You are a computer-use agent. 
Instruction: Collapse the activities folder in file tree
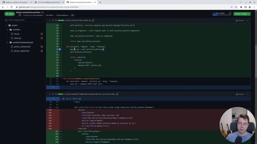point(8,30)
